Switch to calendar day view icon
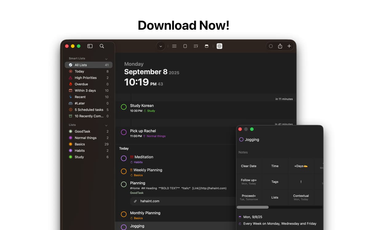Screen dimensions: 369x230 [207, 46]
